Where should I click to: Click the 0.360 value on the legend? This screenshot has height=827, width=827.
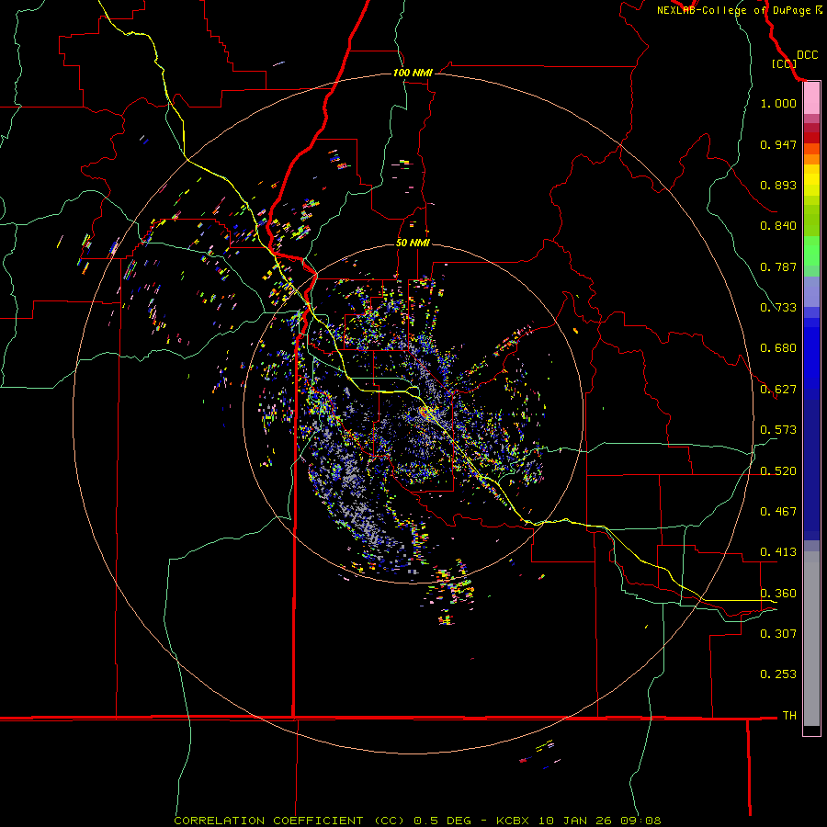tap(778, 594)
